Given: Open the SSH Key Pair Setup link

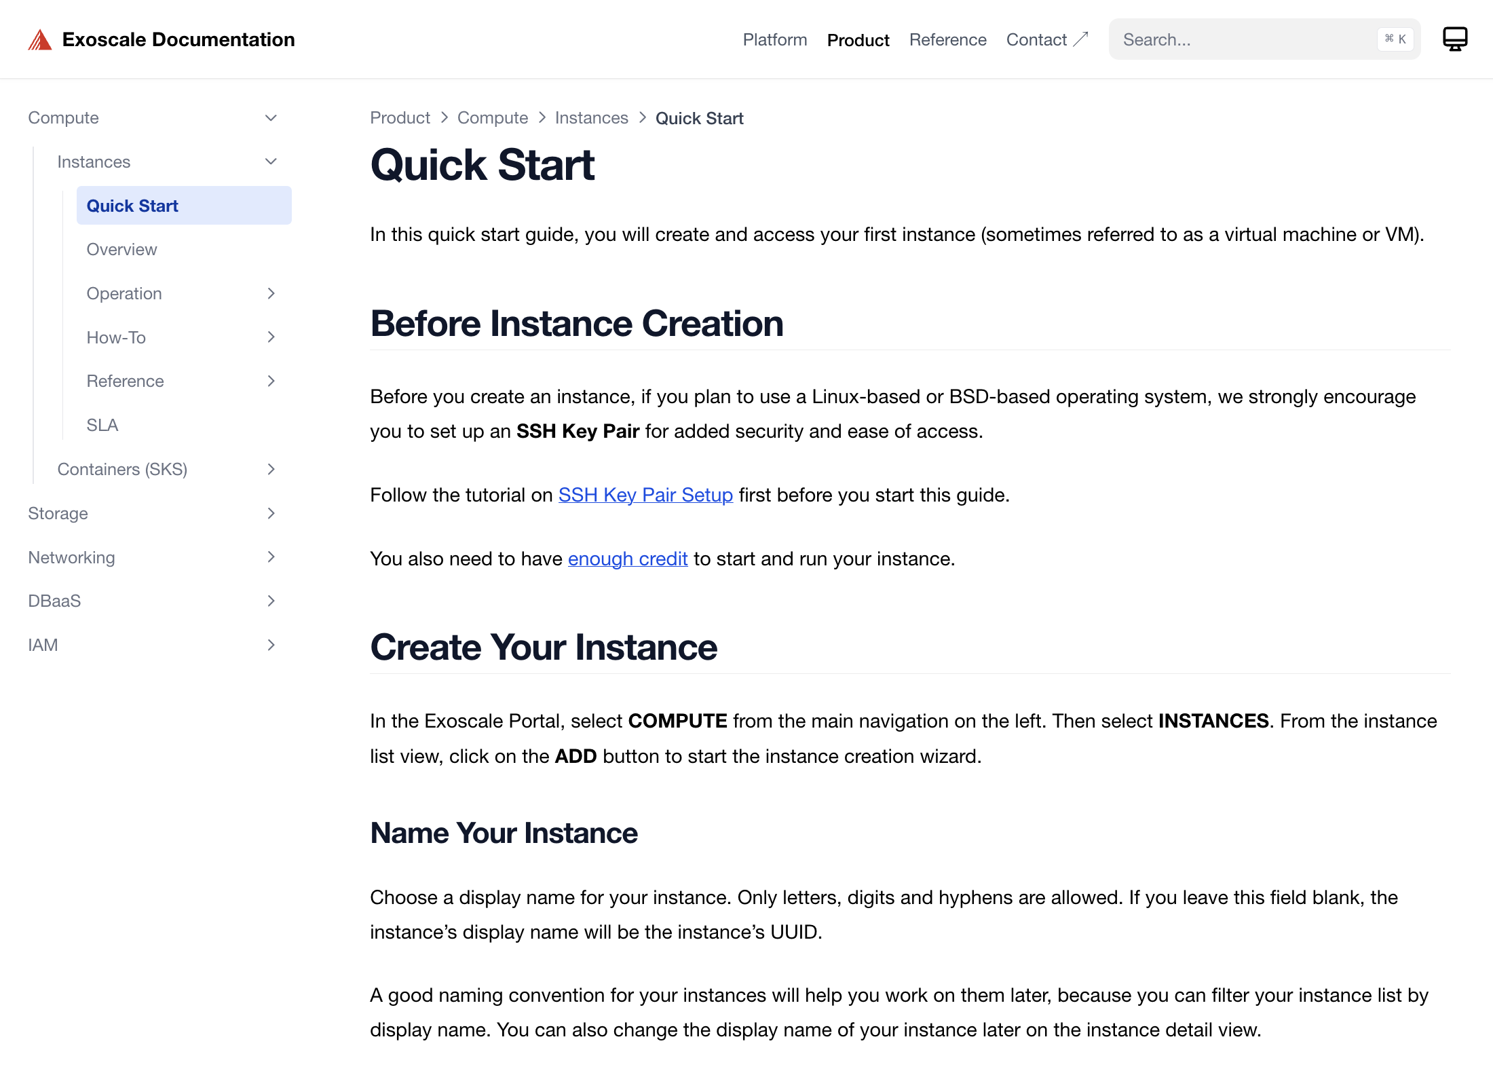Looking at the screenshot, I should 645,495.
